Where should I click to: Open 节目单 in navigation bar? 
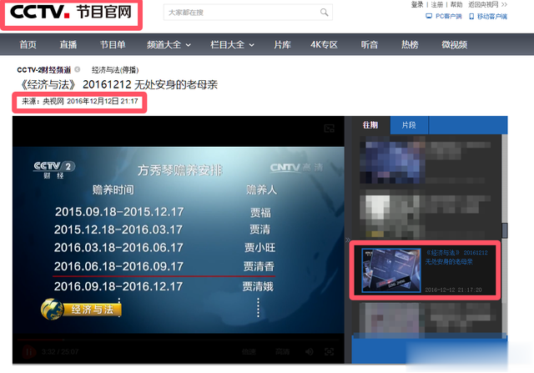(113, 44)
